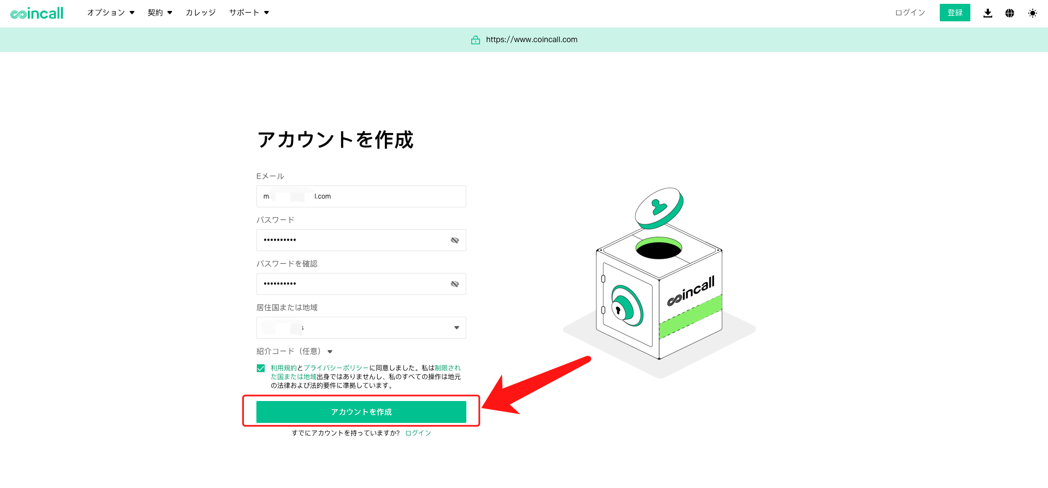Image resolution: width=1048 pixels, height=488 pixels.
Task: Click the アカウントを作成 submit button
Action: point(361,412)
